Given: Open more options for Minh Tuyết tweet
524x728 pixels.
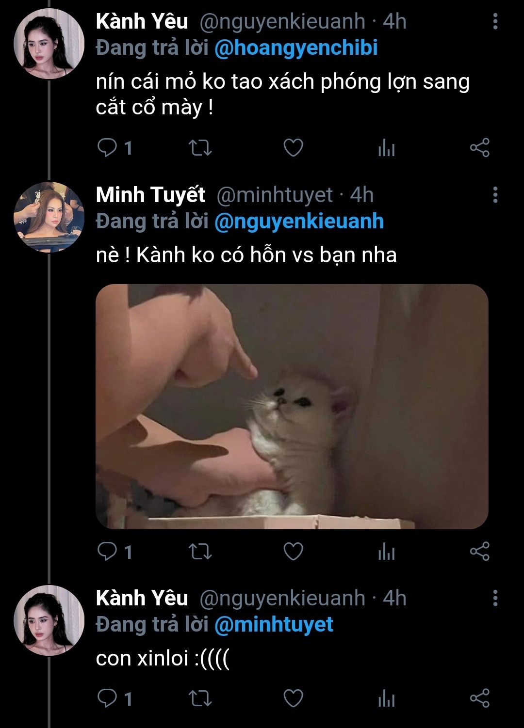Looking at the screenshot, I should (495, 195).
